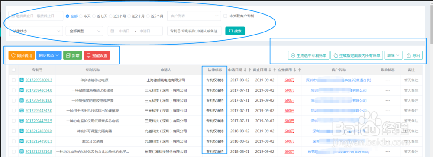Click the keyword search input 专利号,专利名称
The image size is (433, 157).
tap(194, 31)
